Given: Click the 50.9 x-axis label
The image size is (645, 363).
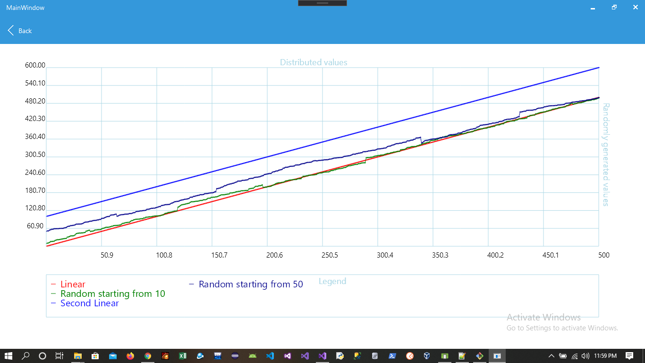Looking at the screenshot, I should (107, 255).
